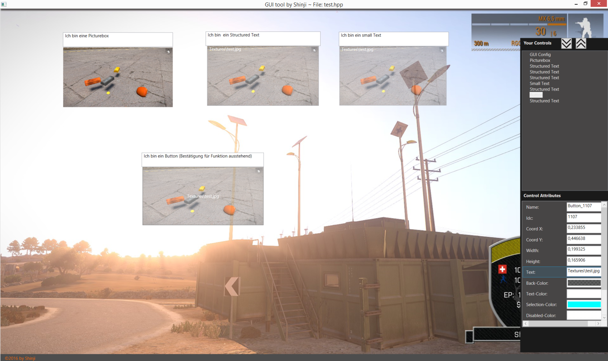
Task: Edit the Idc field showing 1107
Action: point(584,217)
